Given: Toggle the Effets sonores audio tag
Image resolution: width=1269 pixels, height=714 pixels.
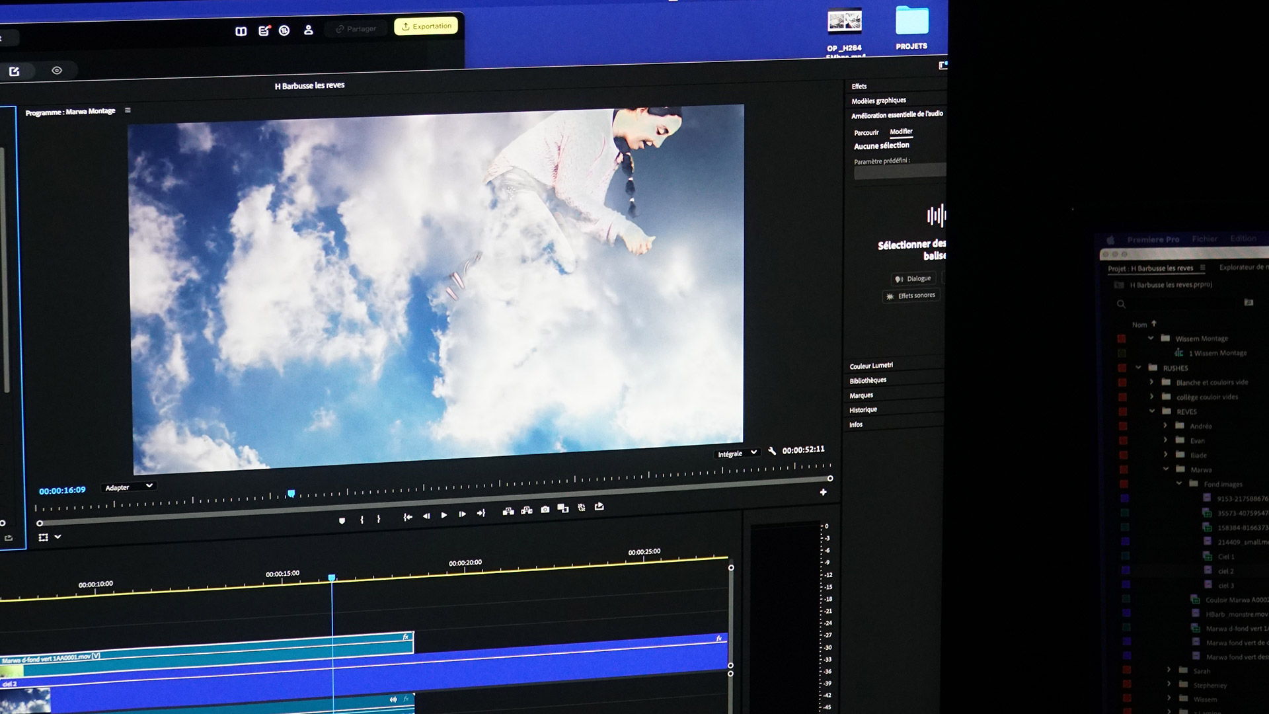Looking at the screenshot, I should [x=911, y=296].
